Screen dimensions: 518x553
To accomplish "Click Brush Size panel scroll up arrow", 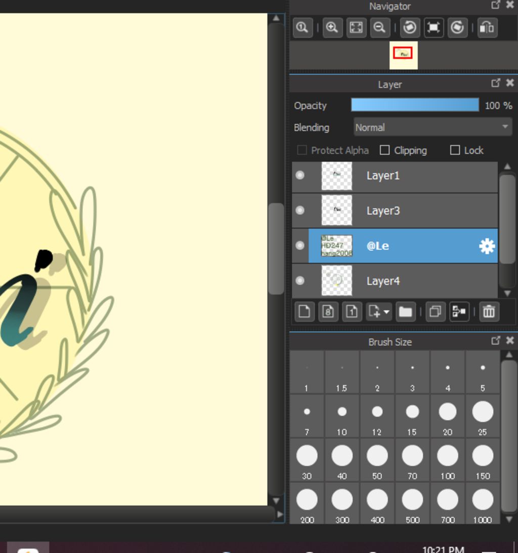I will pos(509,354).
